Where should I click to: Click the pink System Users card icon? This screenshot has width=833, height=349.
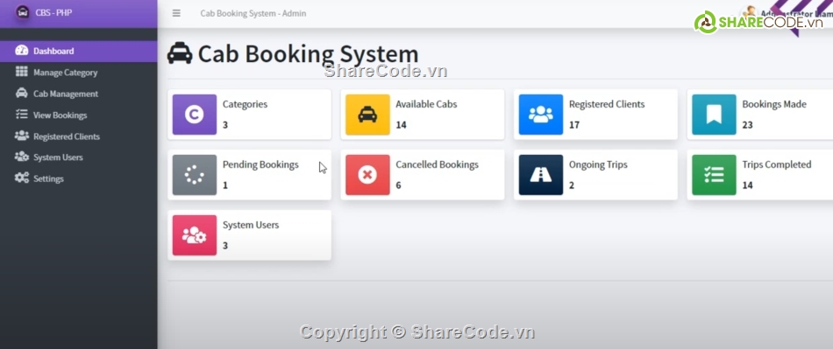(x=195, y=235)
